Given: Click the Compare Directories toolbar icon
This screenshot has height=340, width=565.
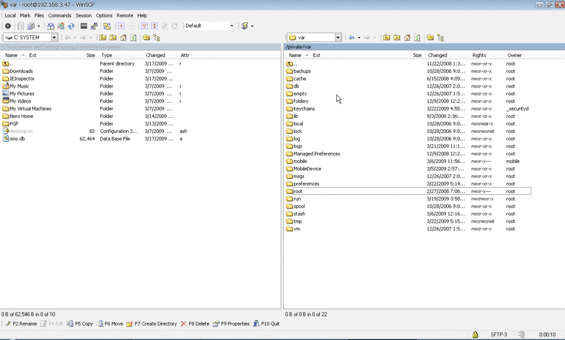Looking at the screenshot, I should [51, 26].
